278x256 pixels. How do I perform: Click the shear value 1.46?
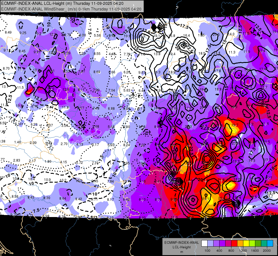click(x=18, y=142)
